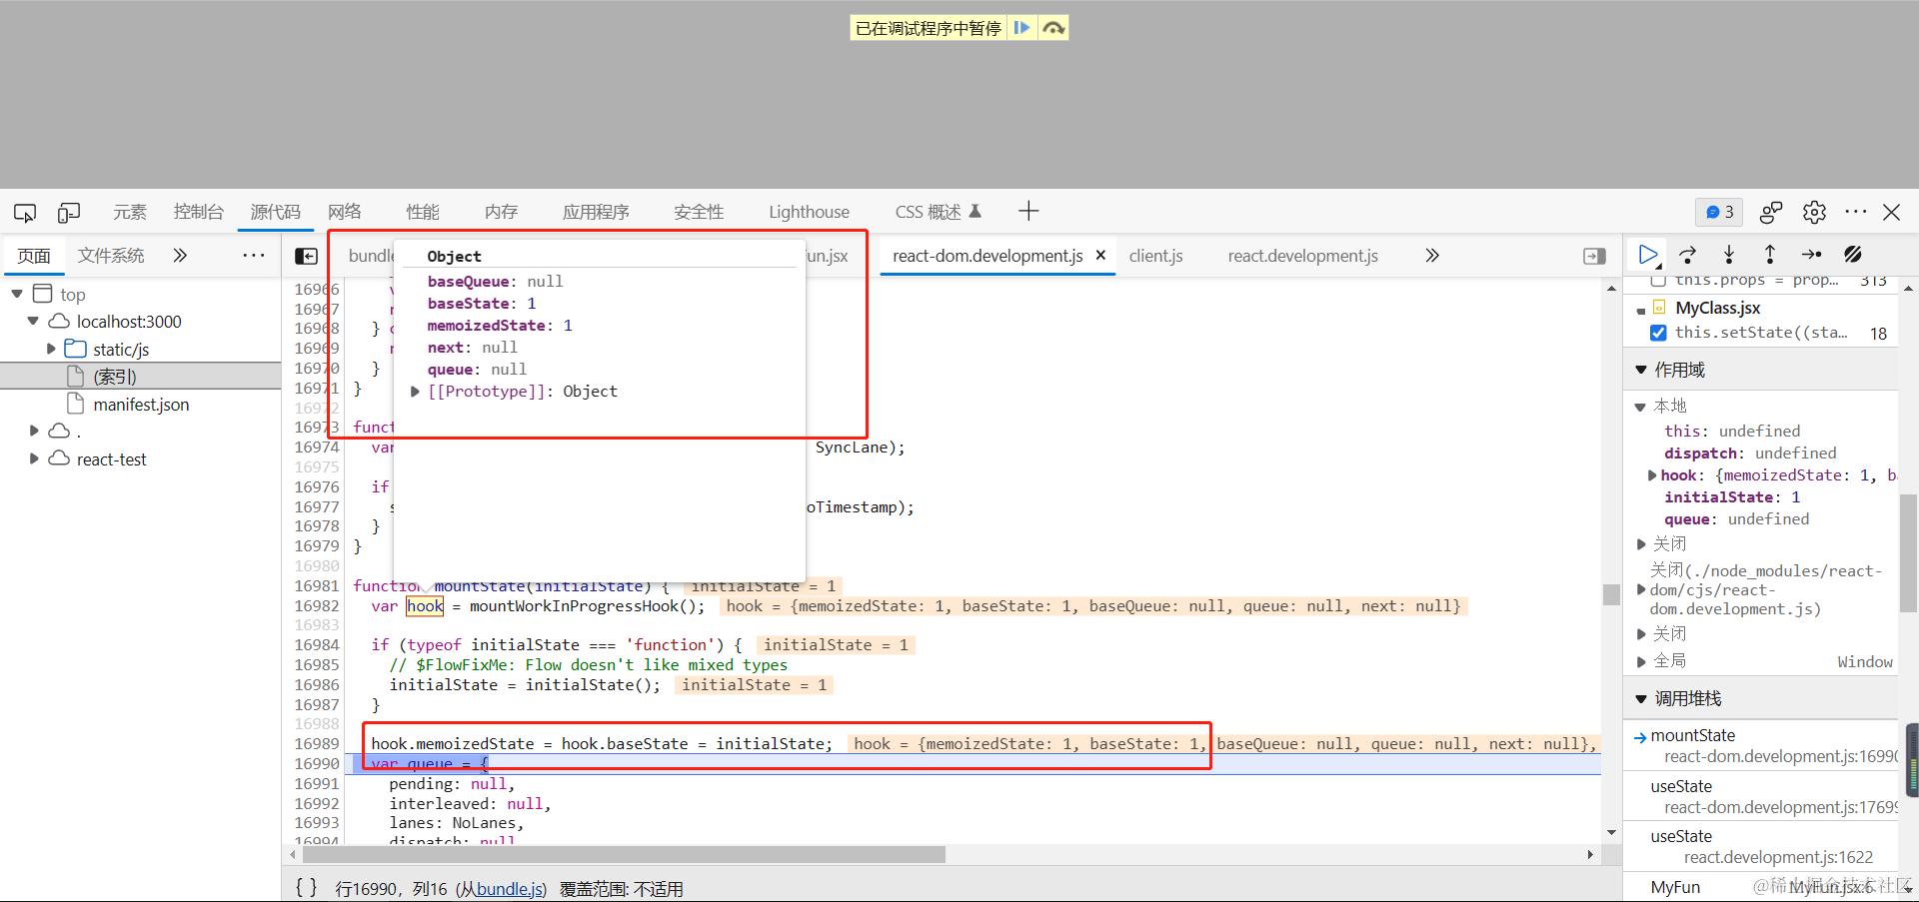Close the DevTools panel
This screenshot has height=902, width=1919.
point(1892,212)
